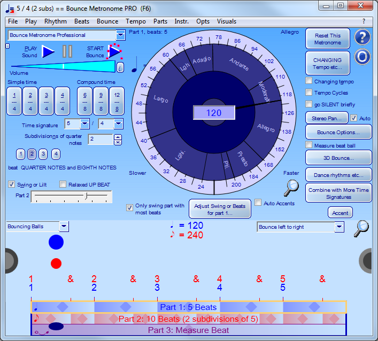Click the small volume slash button

click(x=120, y=67)
